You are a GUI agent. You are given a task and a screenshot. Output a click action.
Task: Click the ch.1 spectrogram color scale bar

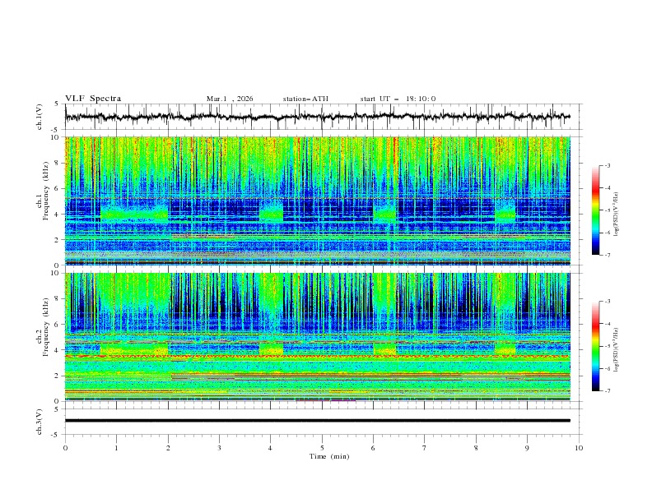[595, 210]
